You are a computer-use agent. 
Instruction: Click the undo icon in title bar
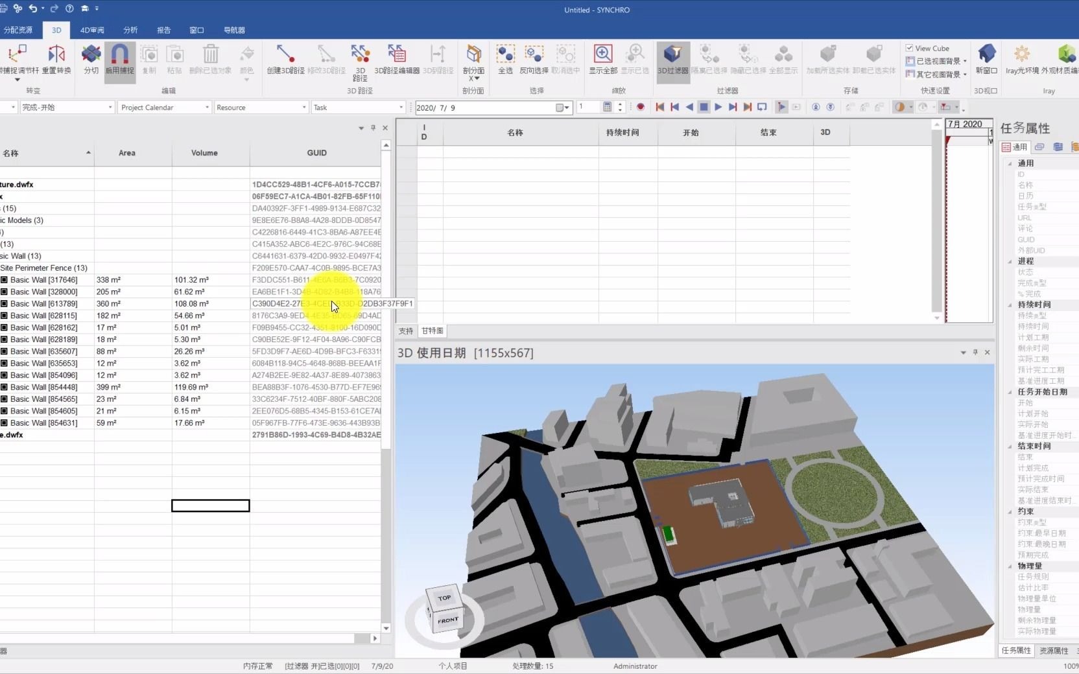coord(33,8)
